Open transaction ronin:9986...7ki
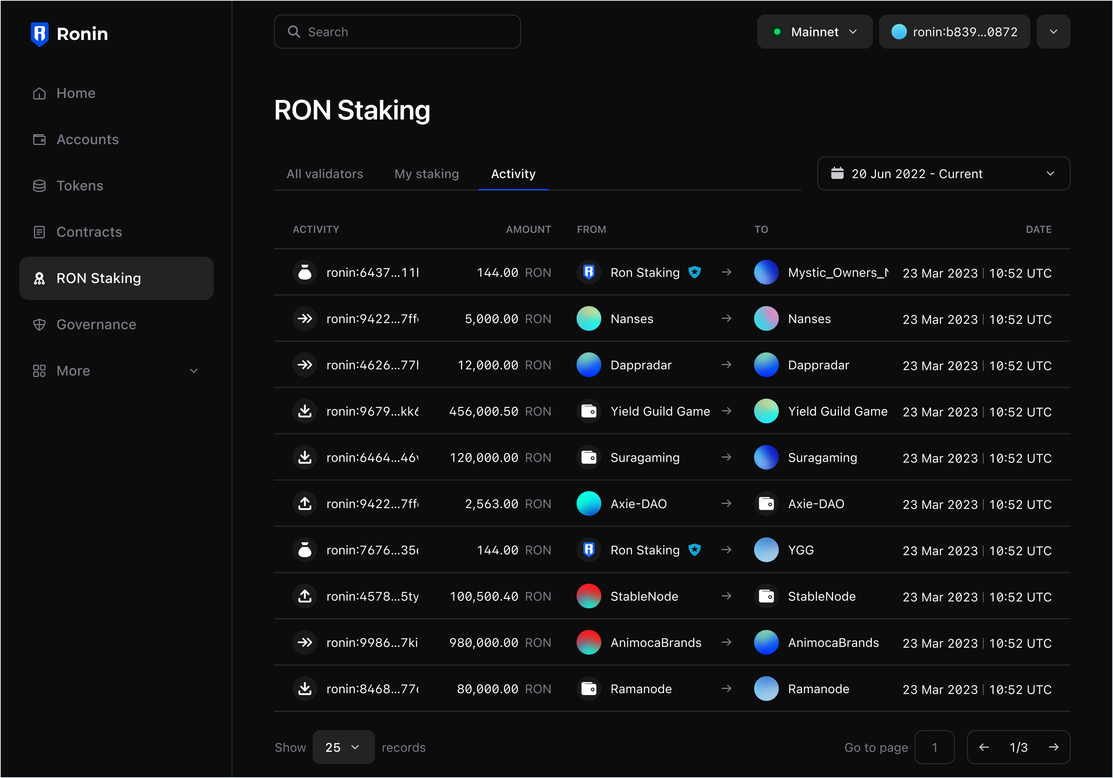This screenshot has height=778, width=1113. pyautogui.click(x=372, y=642)
